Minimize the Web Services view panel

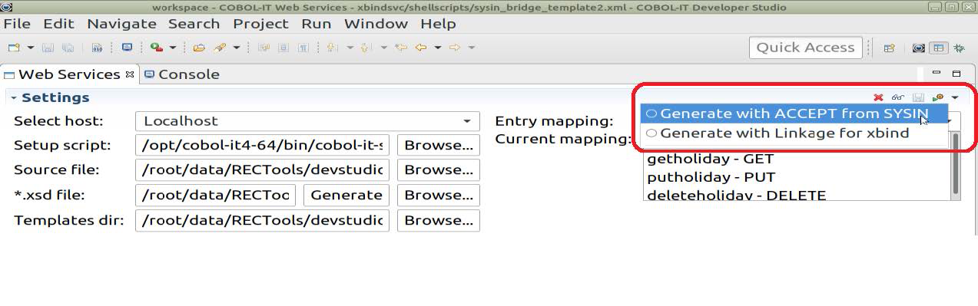936,73
